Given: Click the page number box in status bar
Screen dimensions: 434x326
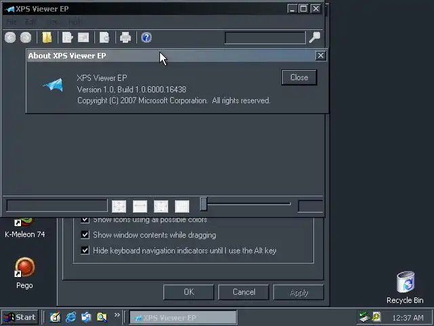Looking at the screenshot, I should pyautogui.click(x=57, y=206).
